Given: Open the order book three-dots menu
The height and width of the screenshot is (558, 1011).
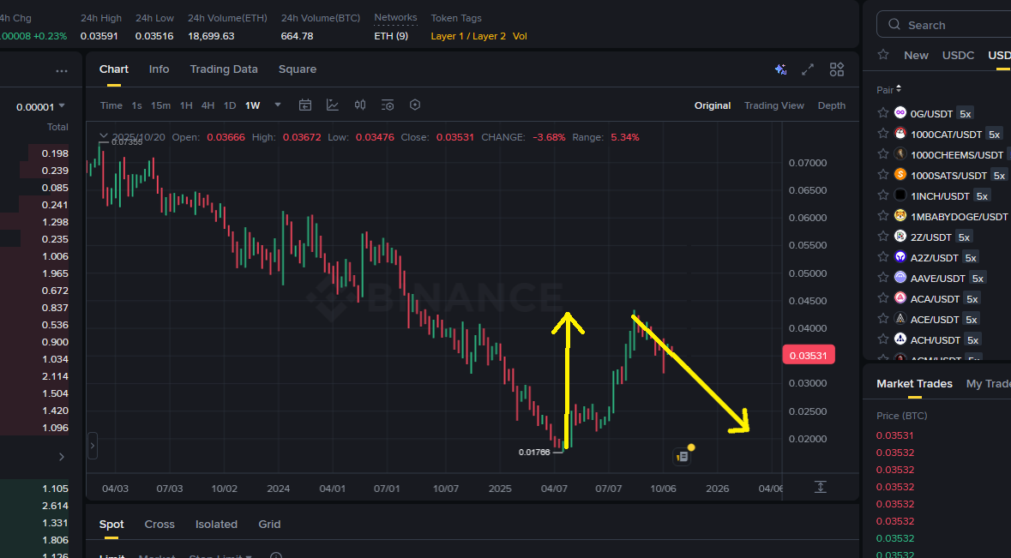Looking at the screenshot, I should coord(61,71).
